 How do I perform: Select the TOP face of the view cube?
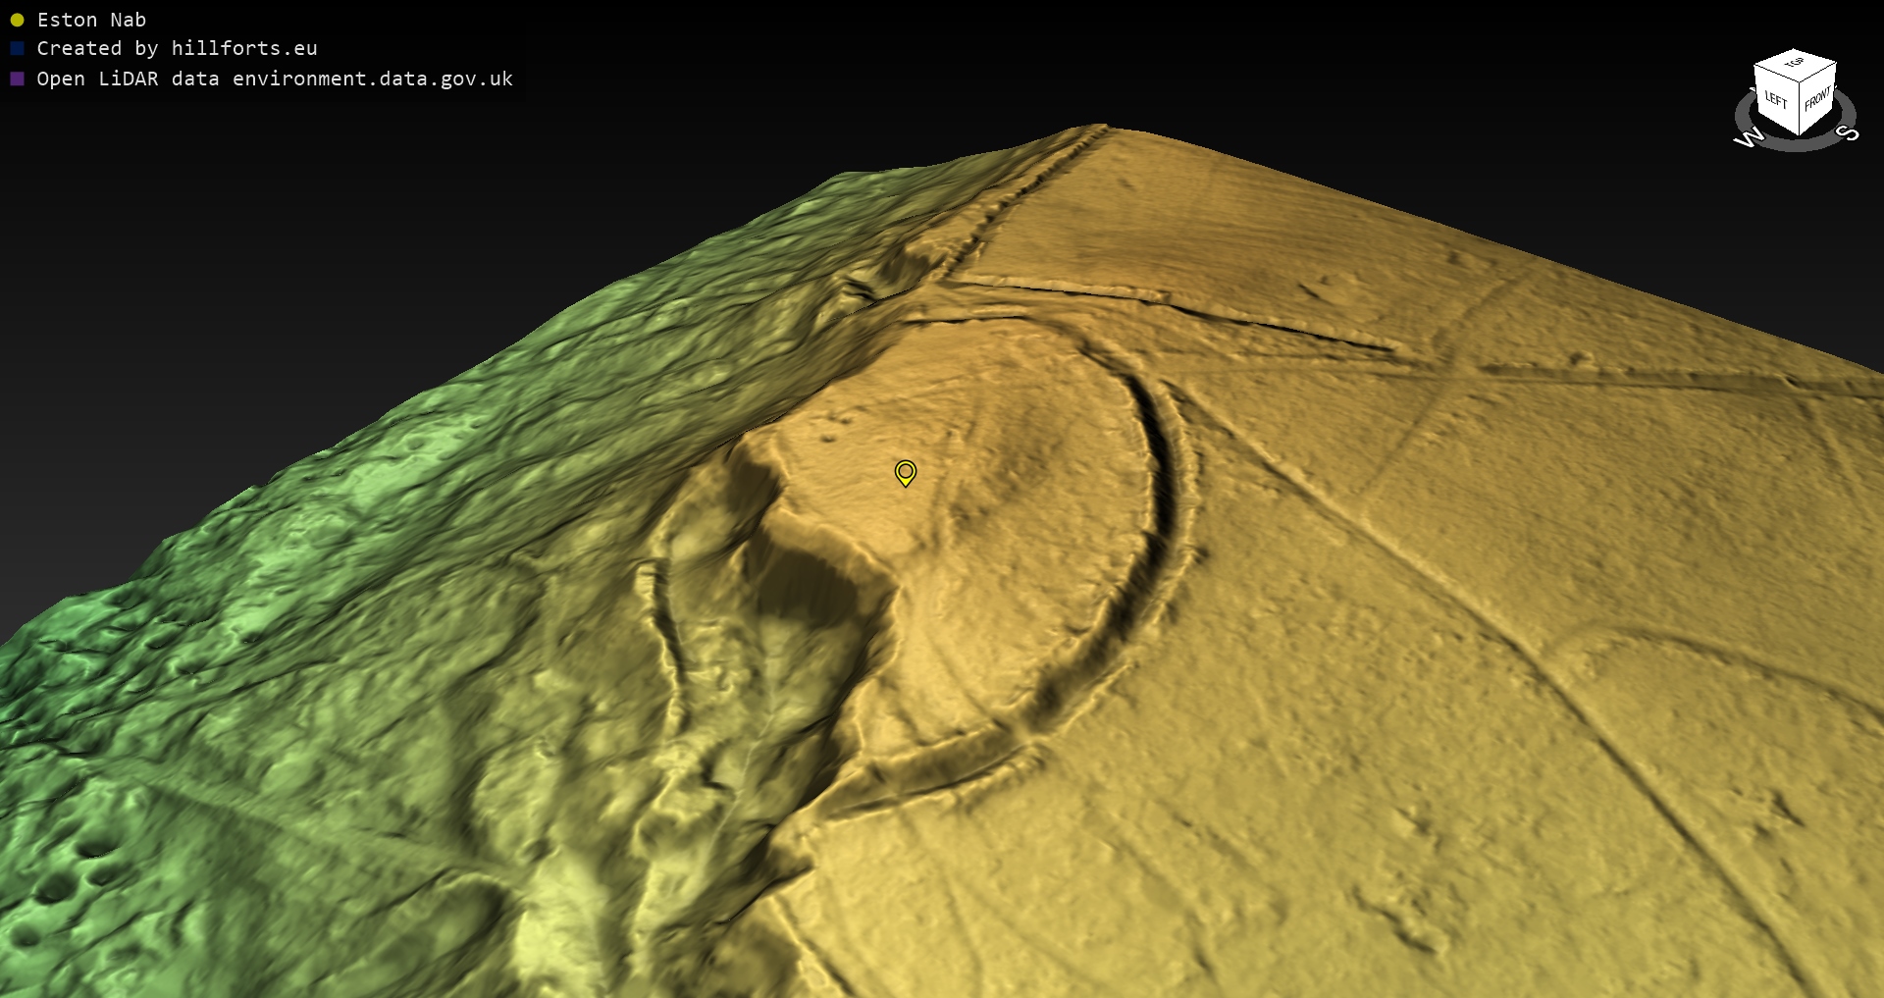pos(1795,64)
